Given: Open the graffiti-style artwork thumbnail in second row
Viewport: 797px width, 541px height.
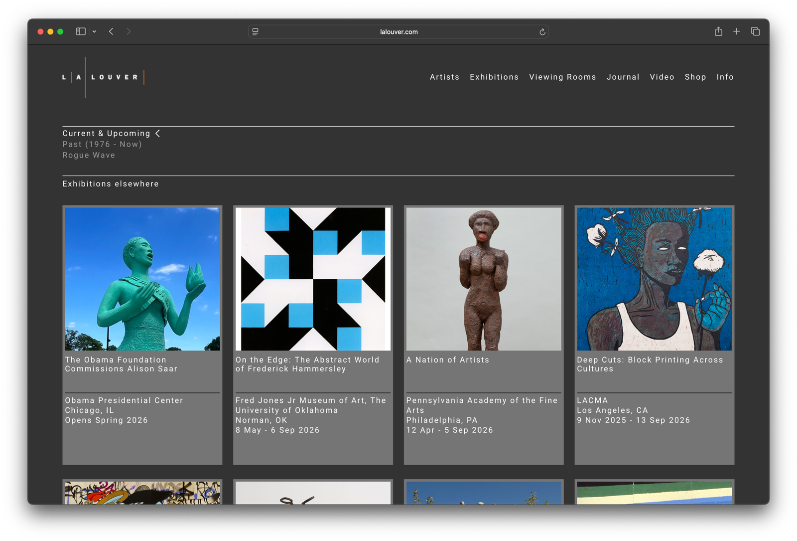Looking at the screenshot, I should coord(142,493).
